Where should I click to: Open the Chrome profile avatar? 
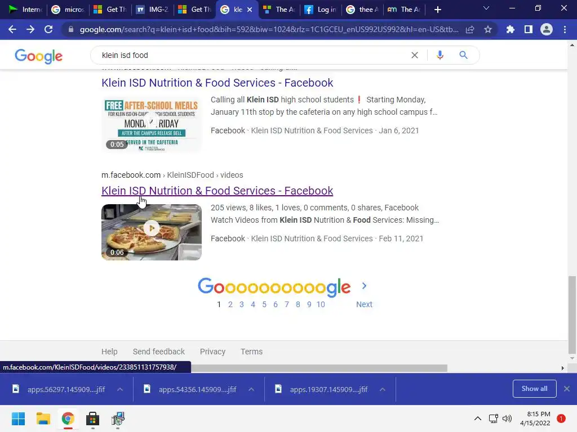pyautogui.click(x=547, y=29)
